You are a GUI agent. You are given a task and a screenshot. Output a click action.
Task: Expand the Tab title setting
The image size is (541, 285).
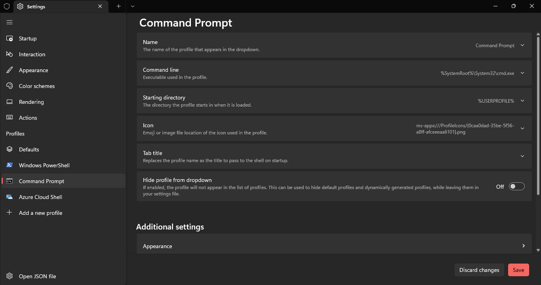[522, 156]
